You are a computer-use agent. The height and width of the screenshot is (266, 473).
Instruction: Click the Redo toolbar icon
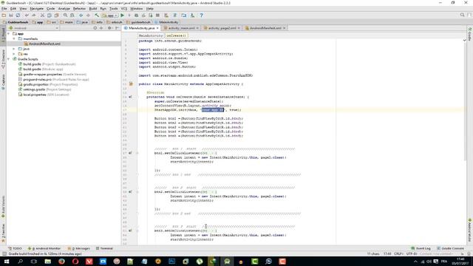coord(34,15)
